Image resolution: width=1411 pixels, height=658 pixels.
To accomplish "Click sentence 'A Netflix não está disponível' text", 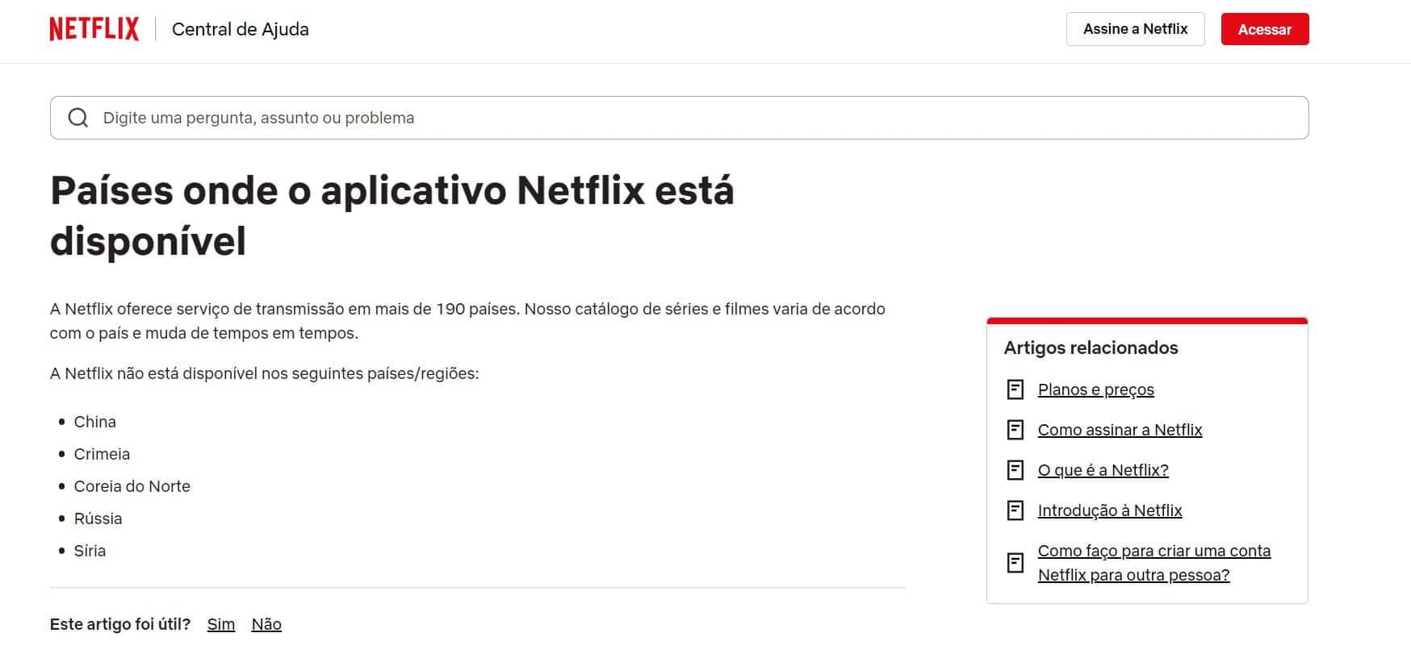I will [x=264, y=373].
